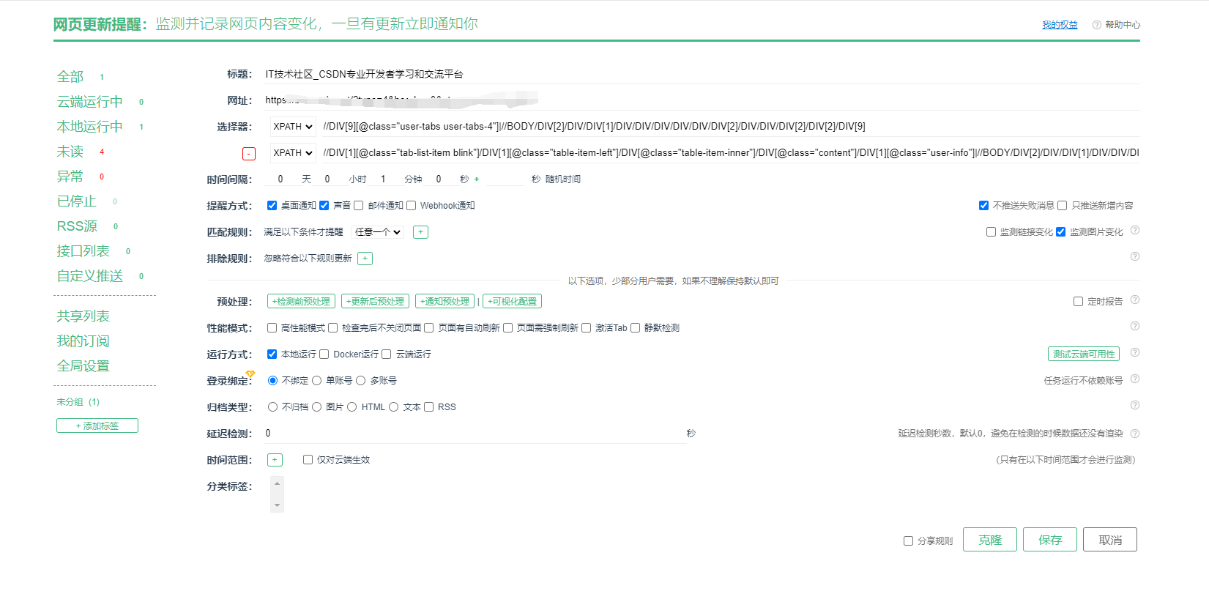Choose 图片 archive type radio
1209x613 pixels.
tap(317, 407)
